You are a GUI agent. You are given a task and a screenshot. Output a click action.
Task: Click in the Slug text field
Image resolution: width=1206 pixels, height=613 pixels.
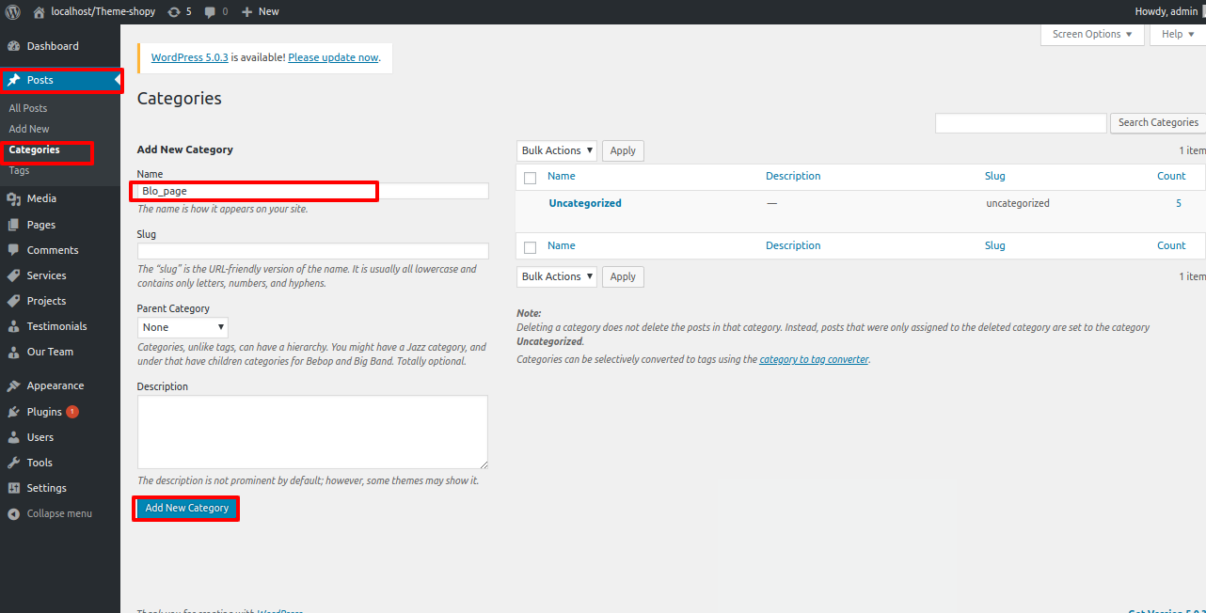[x=312, y=251]
